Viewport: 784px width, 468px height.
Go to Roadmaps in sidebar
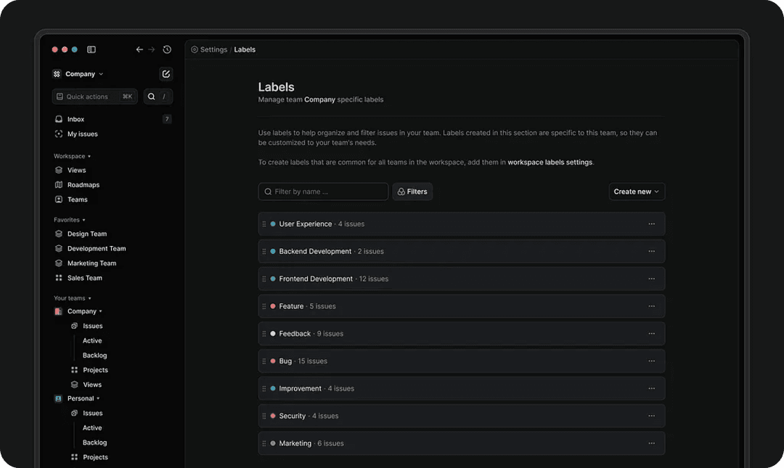(x=83, y=185)
